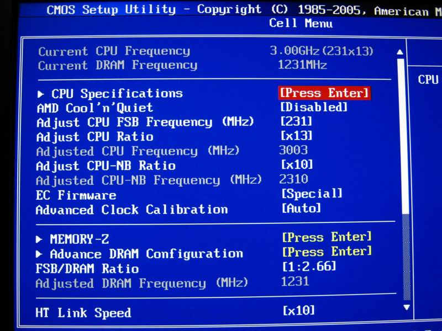Click the Adjusted CPU Frequency (MHz) label
Viewport: 442px width, 331px height.
[x=138, y=151]
